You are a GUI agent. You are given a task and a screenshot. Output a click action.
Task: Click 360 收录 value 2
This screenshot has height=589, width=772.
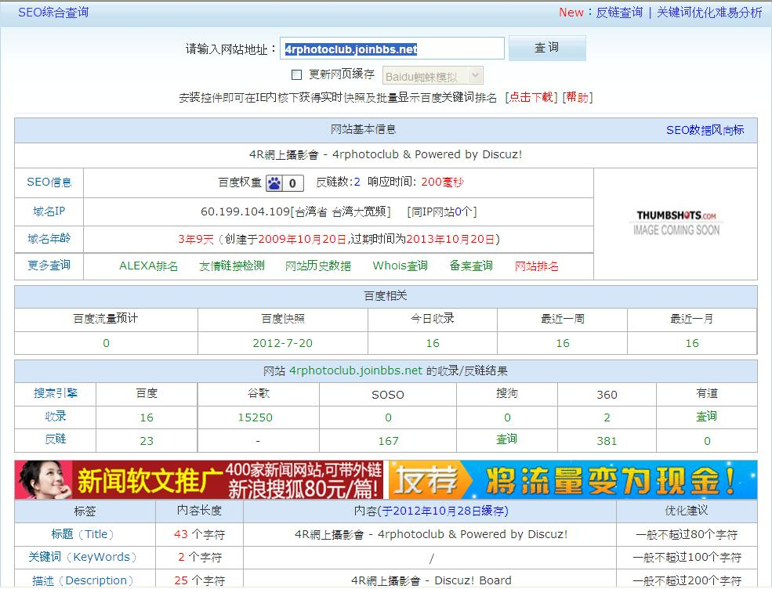coord(607,417)
